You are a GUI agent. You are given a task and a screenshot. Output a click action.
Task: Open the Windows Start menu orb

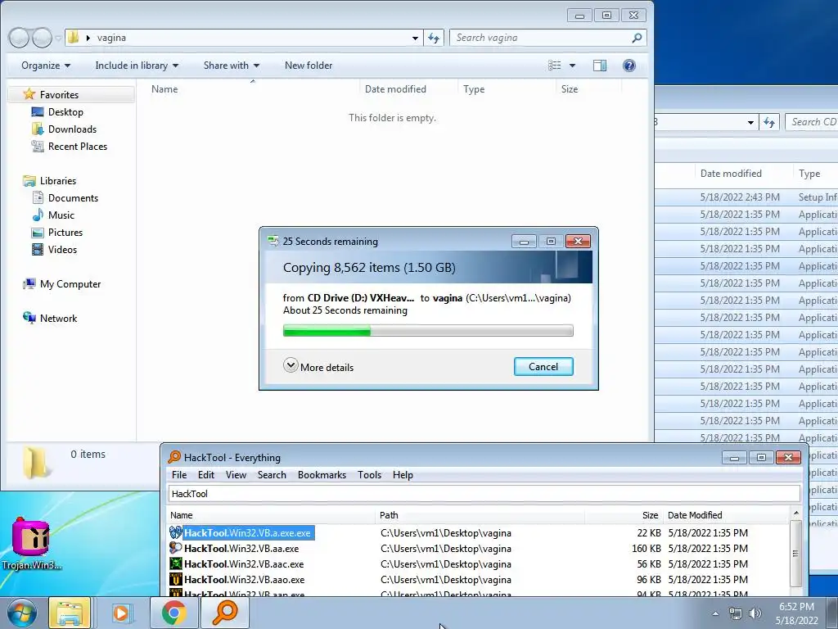[x=22, y=613]
